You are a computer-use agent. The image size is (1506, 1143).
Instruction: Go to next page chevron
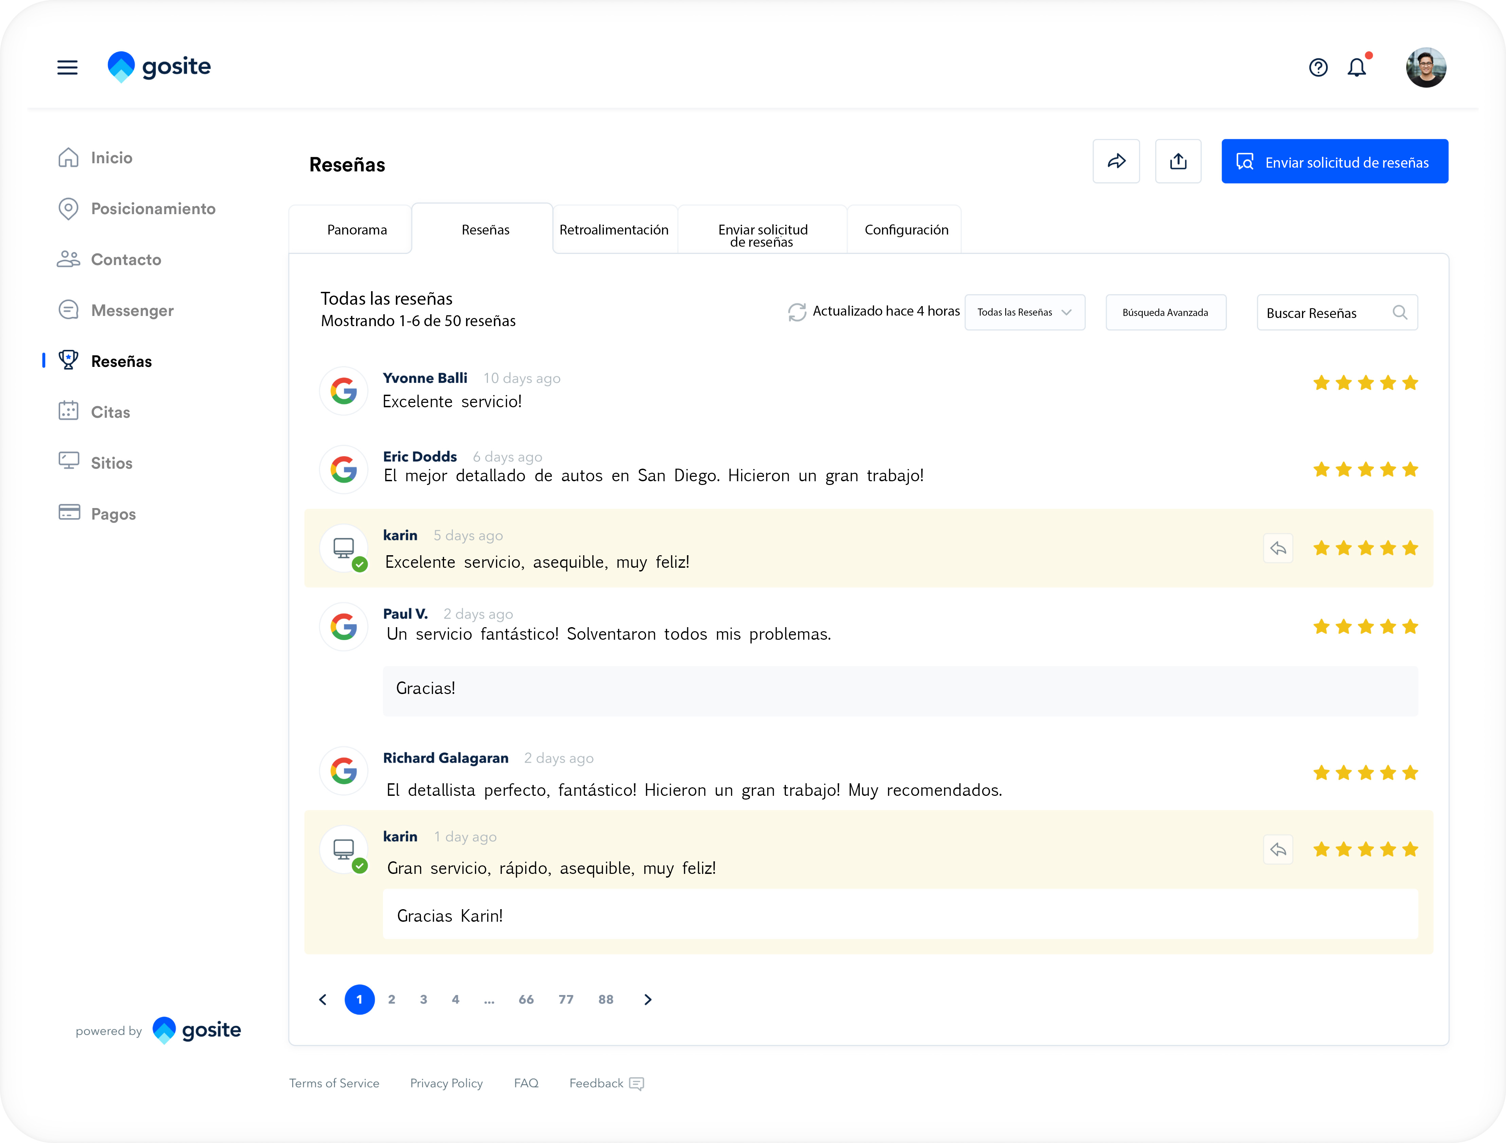[x=647, y=999]
